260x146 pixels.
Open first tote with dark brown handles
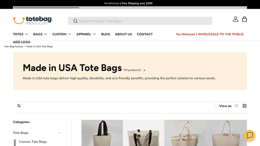102,133
